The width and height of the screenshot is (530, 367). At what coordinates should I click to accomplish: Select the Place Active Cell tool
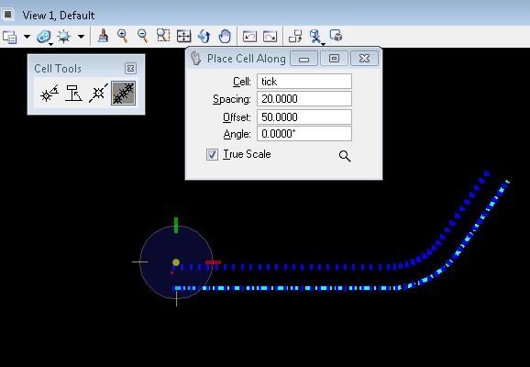coord(50,94)
